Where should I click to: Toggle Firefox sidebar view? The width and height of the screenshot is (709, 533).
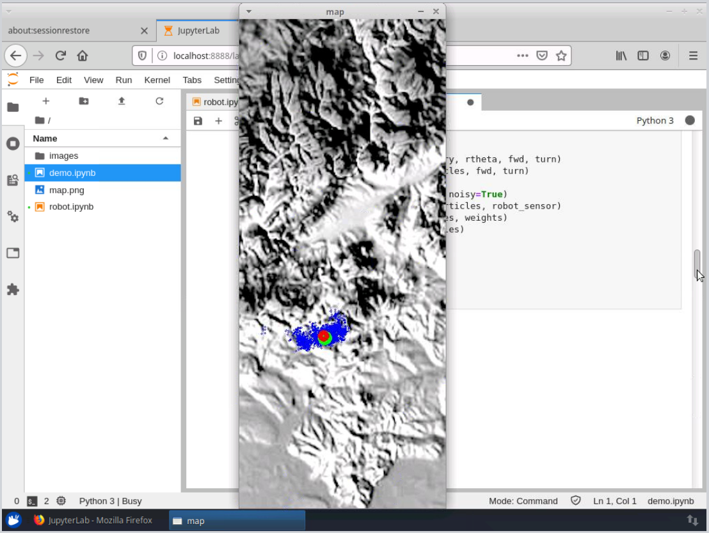pos(643,56)
